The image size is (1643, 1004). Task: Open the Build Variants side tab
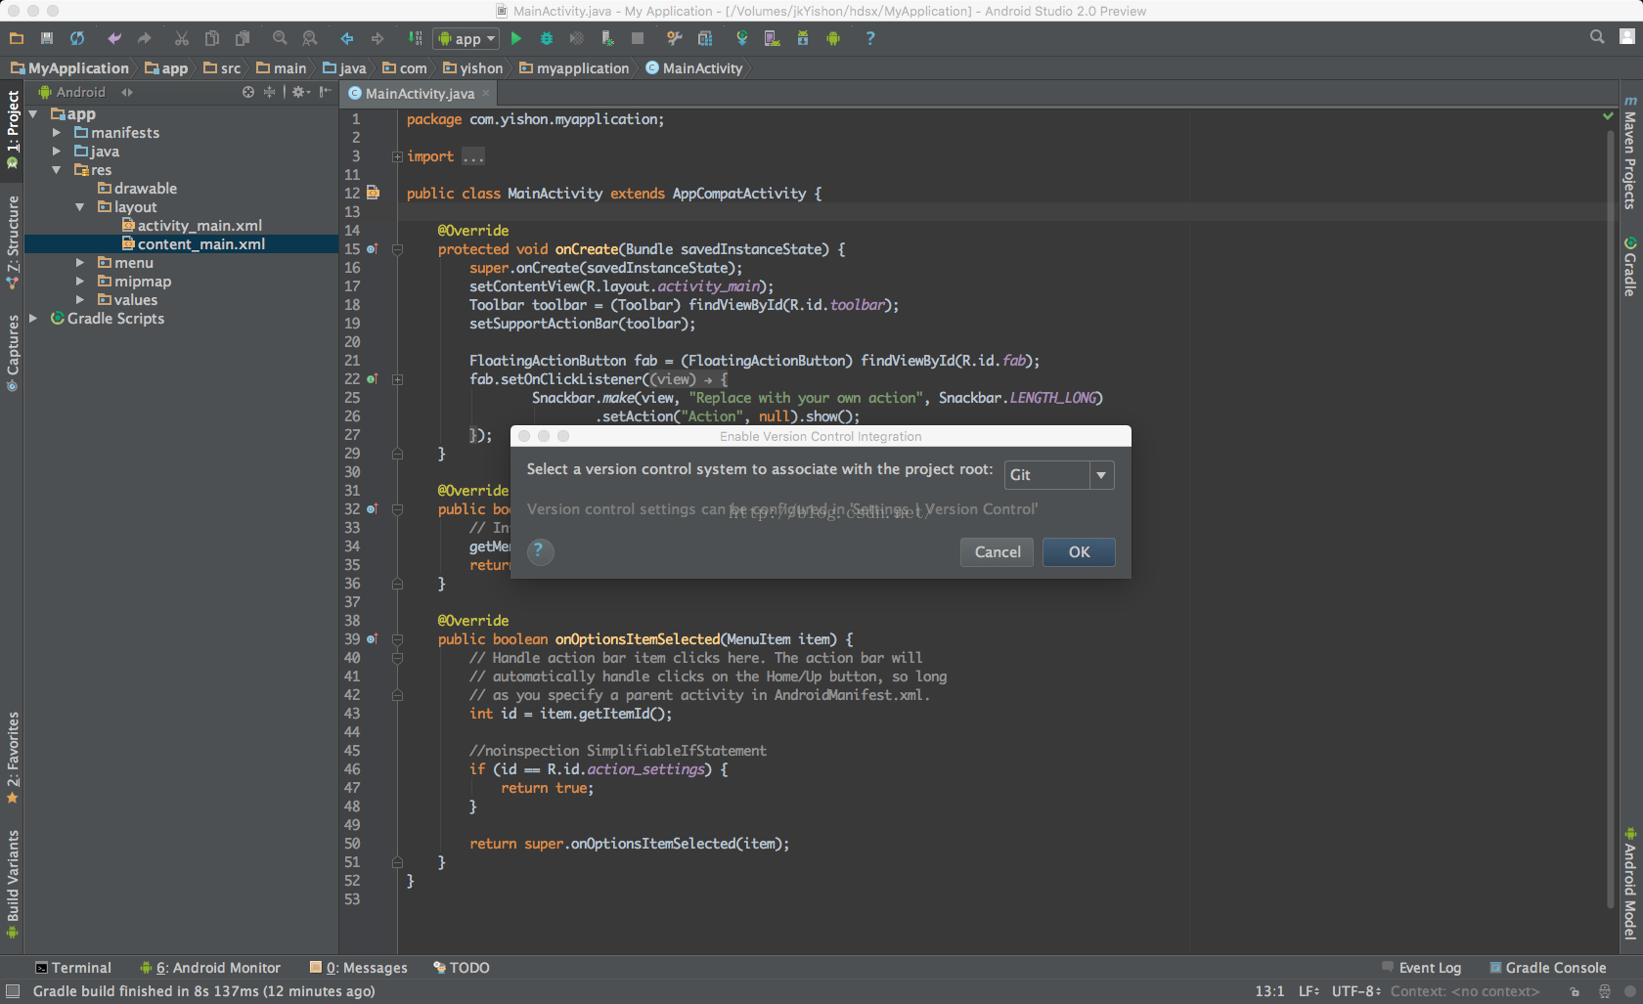pos(13,884)
